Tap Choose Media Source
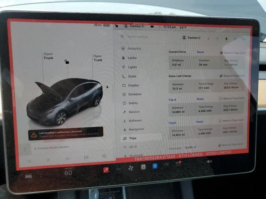This screenshot has height=199, width=266. 52,148
